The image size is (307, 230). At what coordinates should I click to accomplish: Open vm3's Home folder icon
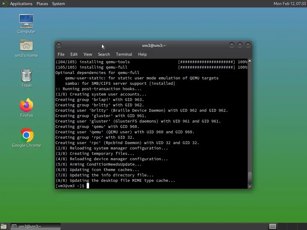26,48
